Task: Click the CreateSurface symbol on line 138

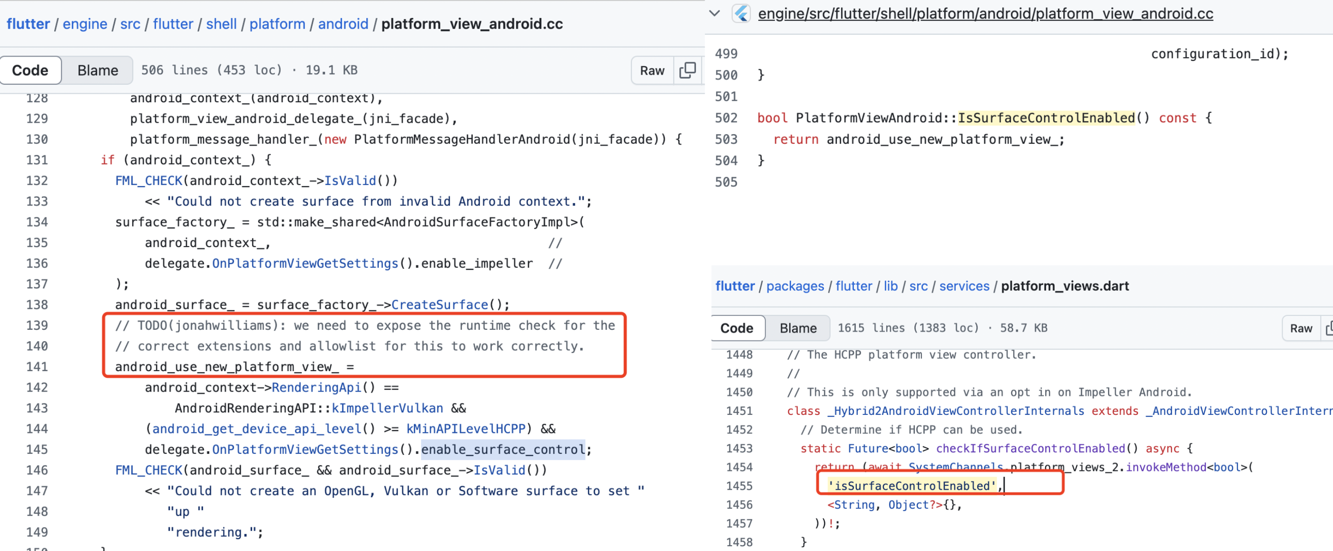Action: [439, 305]
